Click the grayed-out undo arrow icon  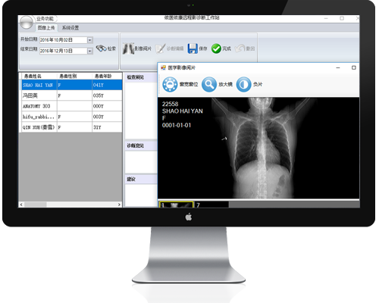(x=240, y=48)
